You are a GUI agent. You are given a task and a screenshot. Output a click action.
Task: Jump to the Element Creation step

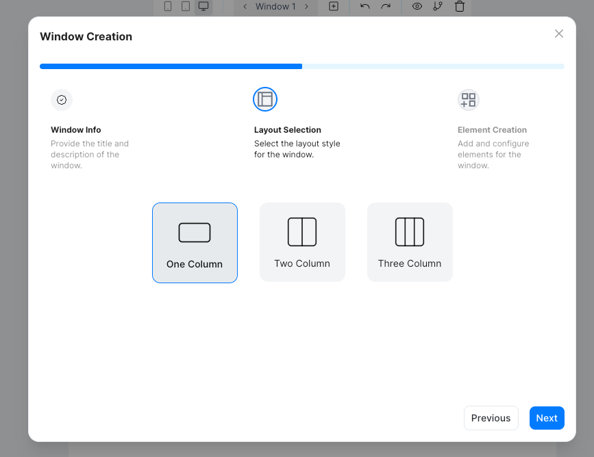click(469, 100)
